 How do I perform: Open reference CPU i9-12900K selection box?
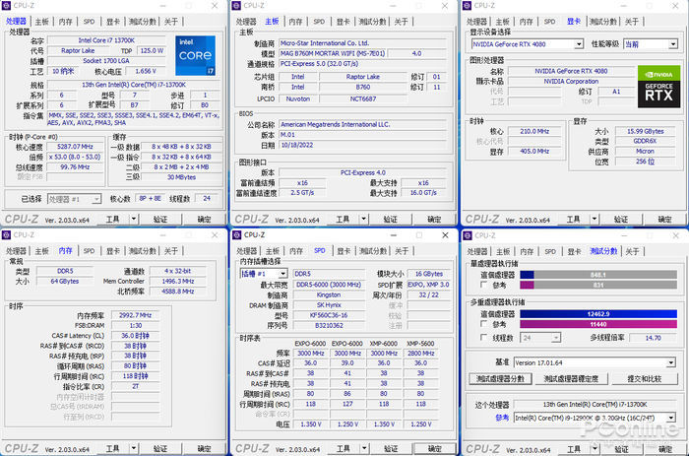tap(595, 418)
